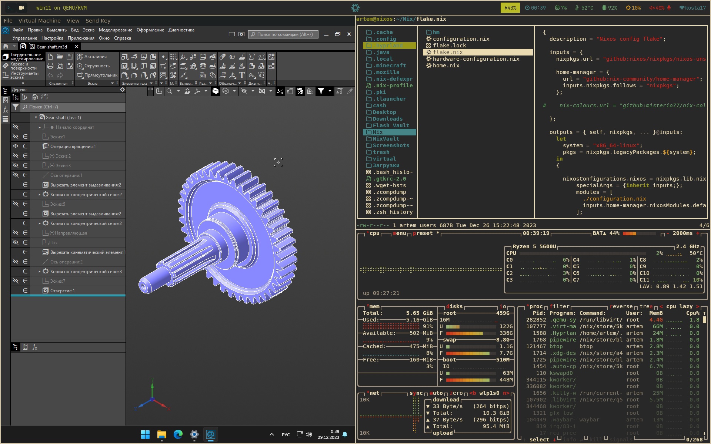
Task: Click the Print preview magnifier icon
Action: pos(60,66)
